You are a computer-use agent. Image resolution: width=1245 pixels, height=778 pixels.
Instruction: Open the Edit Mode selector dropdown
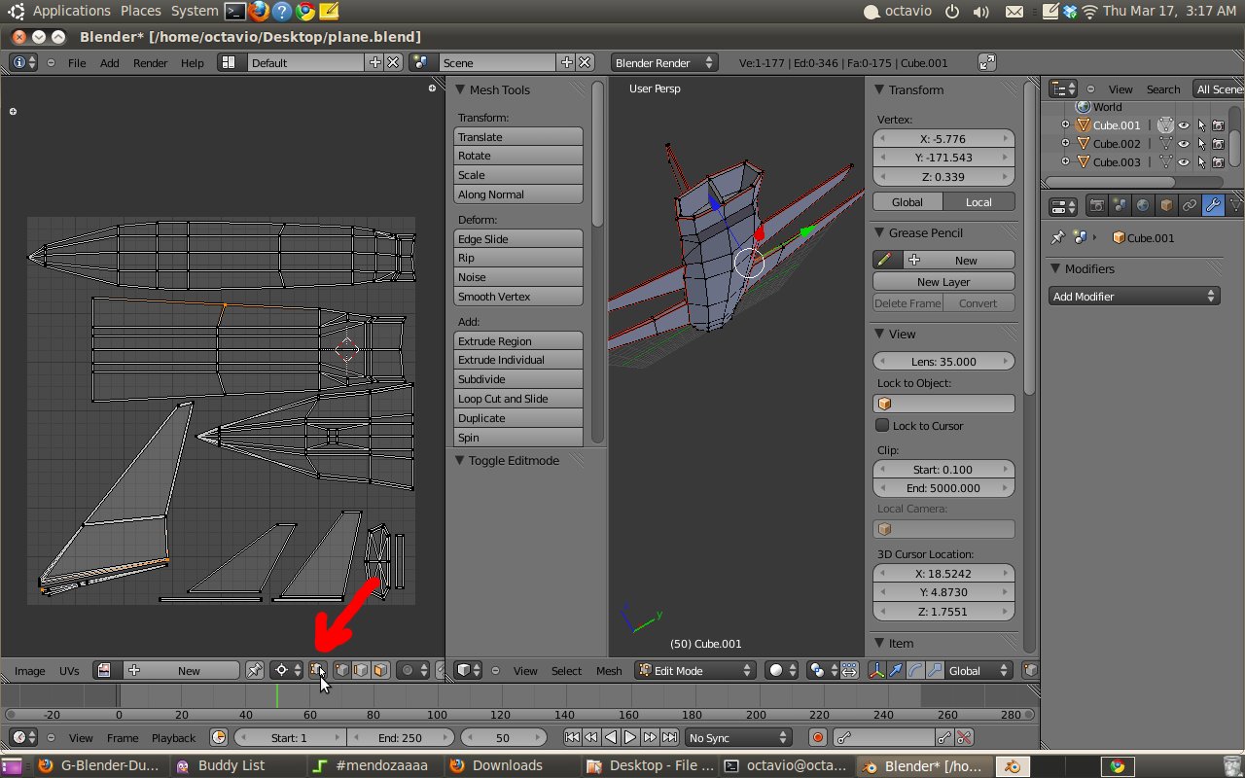click(x=695, y=670)
